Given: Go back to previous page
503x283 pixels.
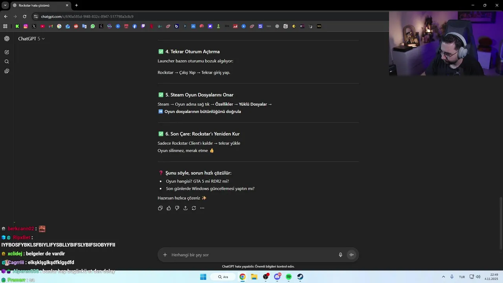Looking at the screenshot, I should tap(6, 17).
